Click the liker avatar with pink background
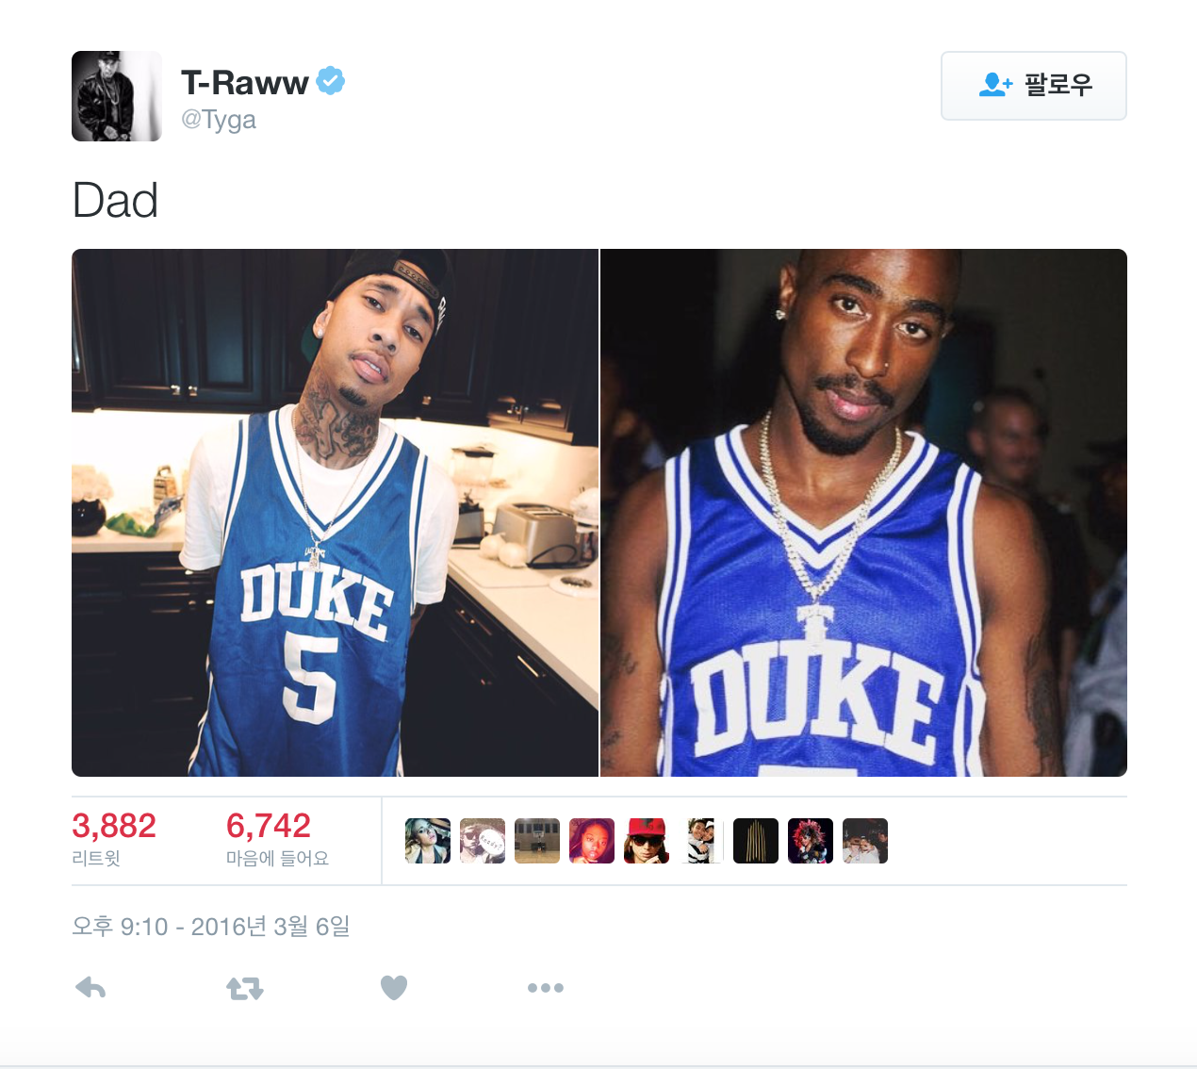 [x=592, y=841]
